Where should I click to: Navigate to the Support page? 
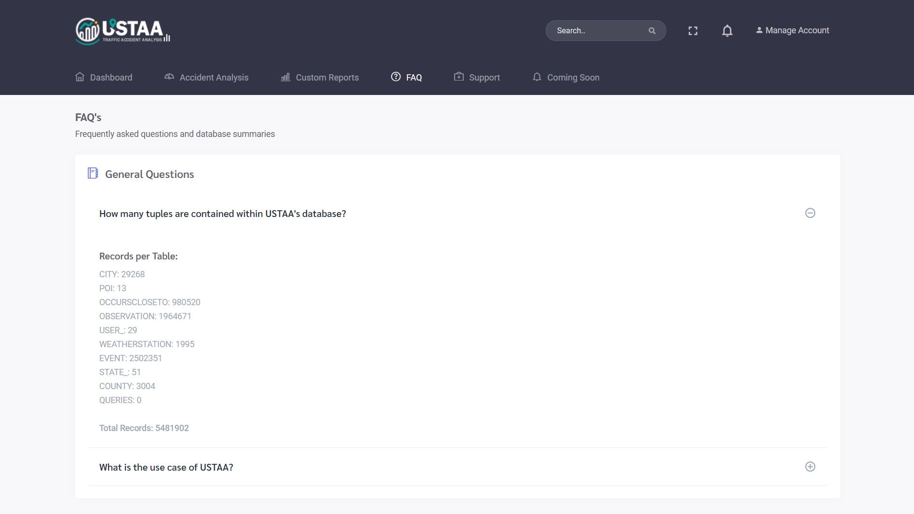point(484,78)
